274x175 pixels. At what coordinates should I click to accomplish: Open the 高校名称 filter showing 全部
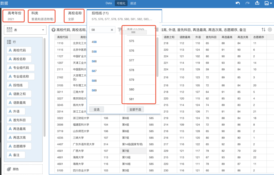pos(74,16)
